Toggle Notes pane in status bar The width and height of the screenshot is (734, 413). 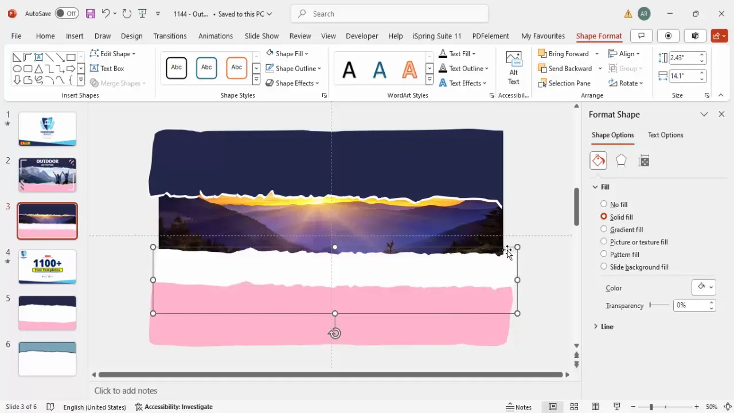519,407
